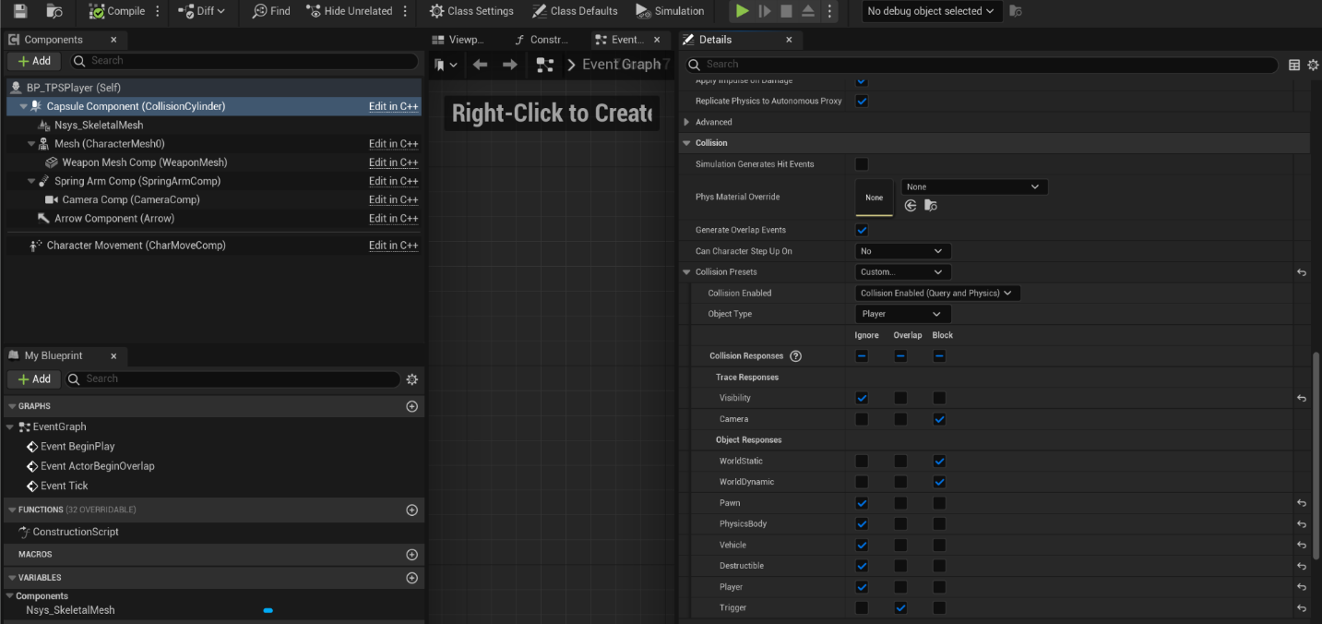This screenshot has width=1322, height=624.
Task: Click the navigate back arrow in graph
Action: point(480,65)
